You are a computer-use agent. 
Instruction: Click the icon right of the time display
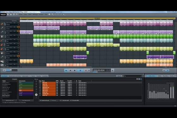(x=113, y=70)
